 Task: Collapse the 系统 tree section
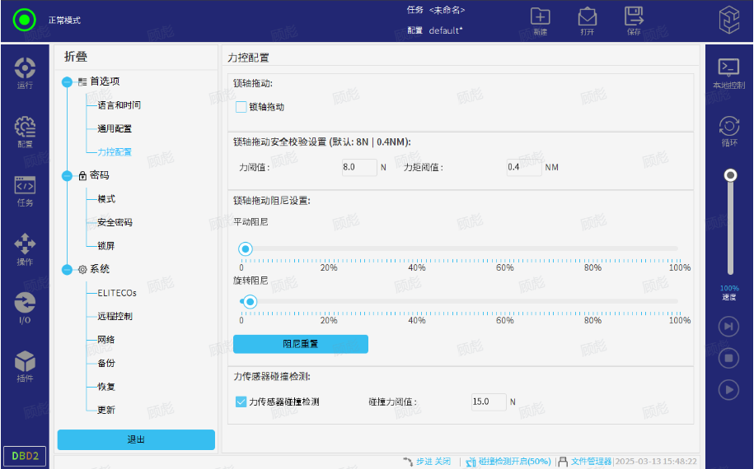(68, 269)
